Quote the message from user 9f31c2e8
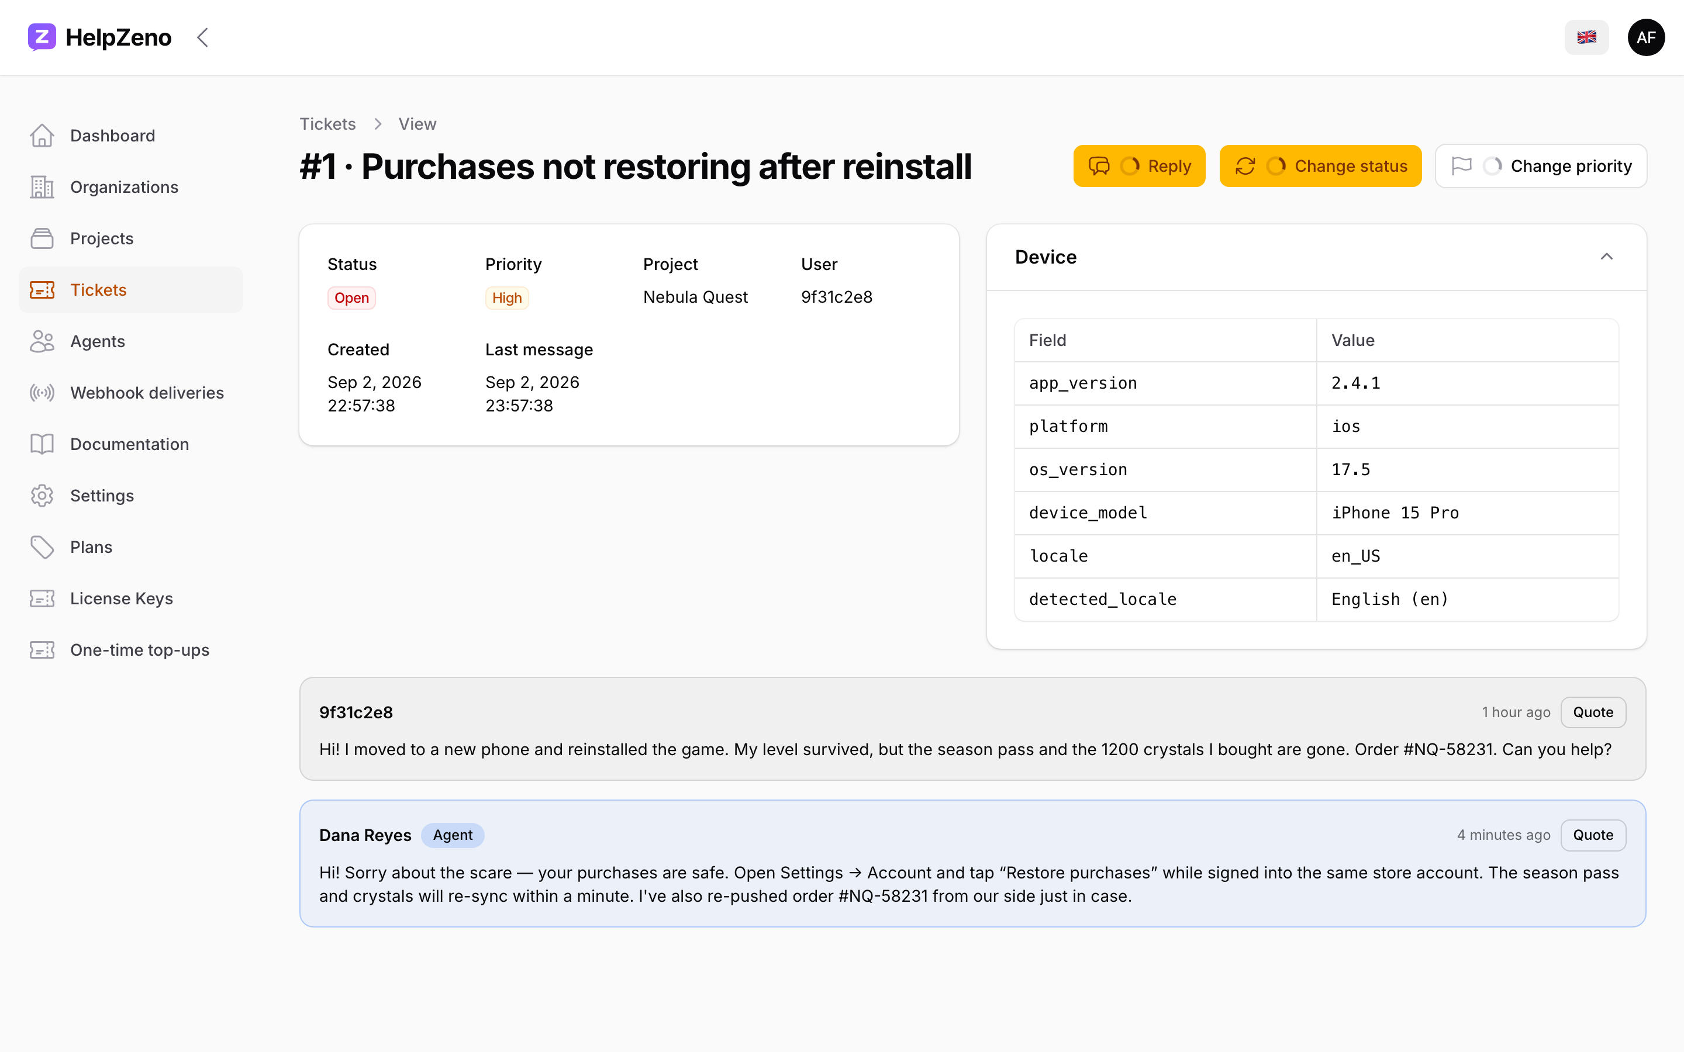This screenshot has height=1052, width=1684. coord(1593,712)
